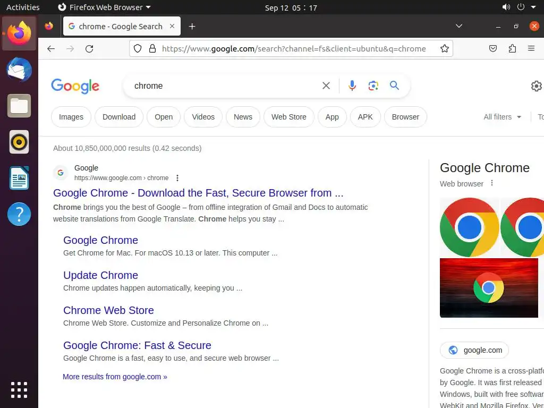Open the Firefox hamburger menu

pos(531,48)
